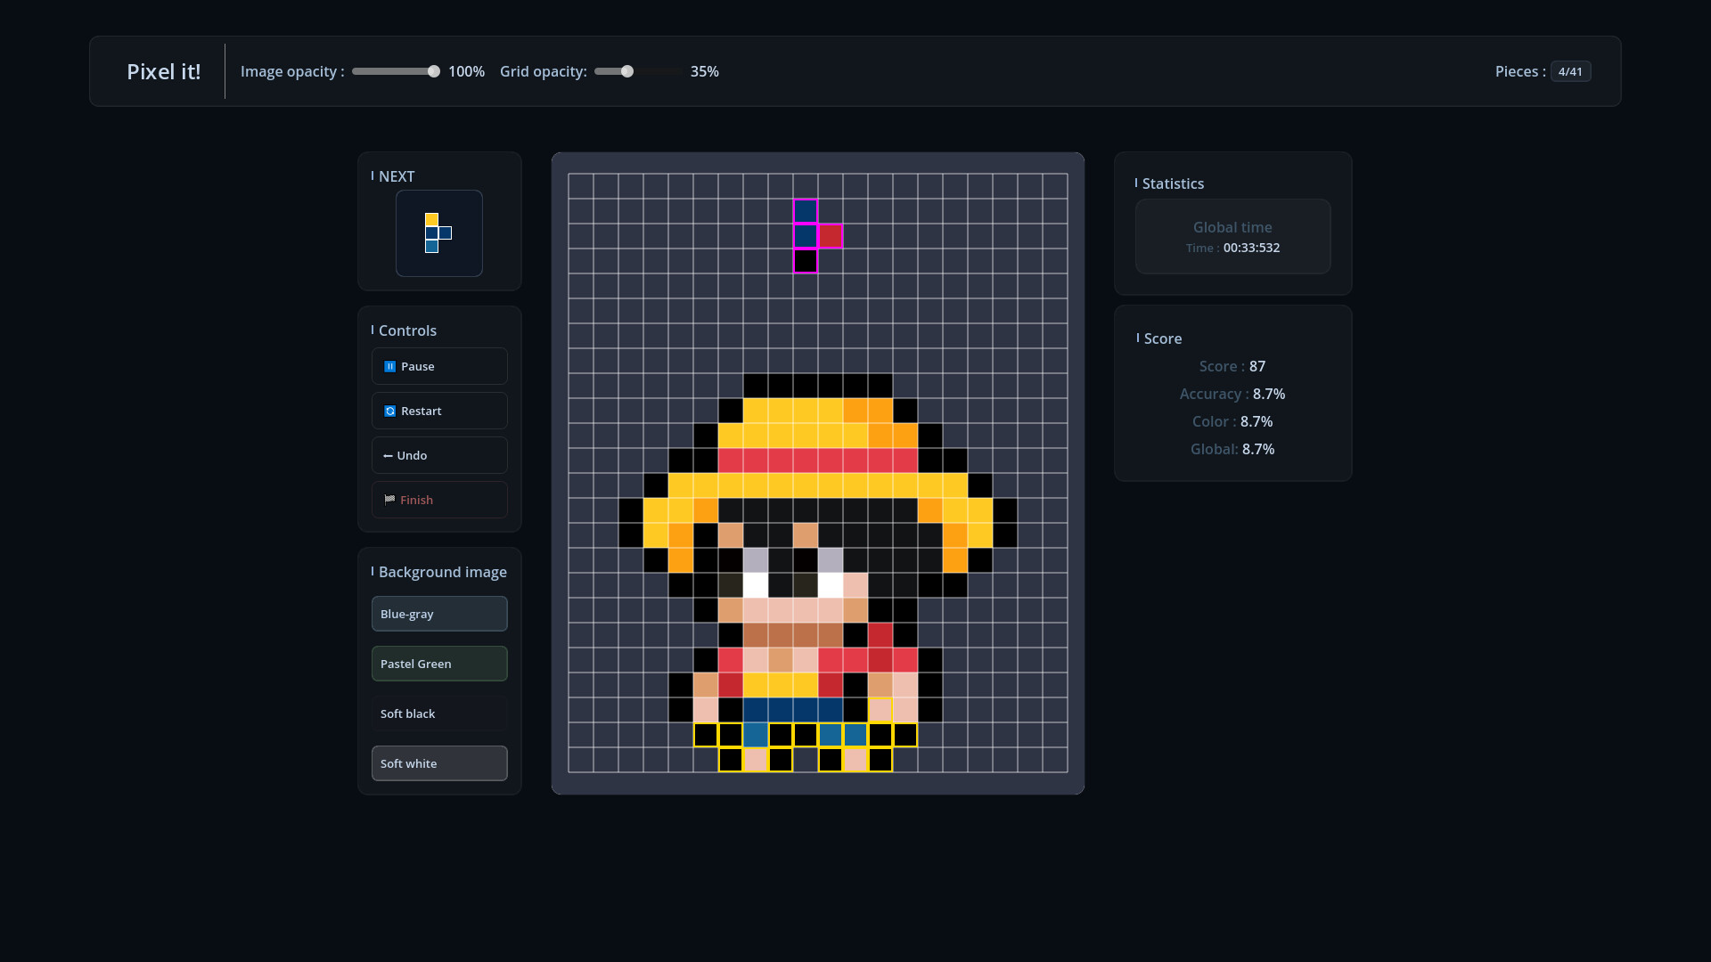1711x962 pixels.
Task: Switch background to Soft black
Action: tap(438, 713)
